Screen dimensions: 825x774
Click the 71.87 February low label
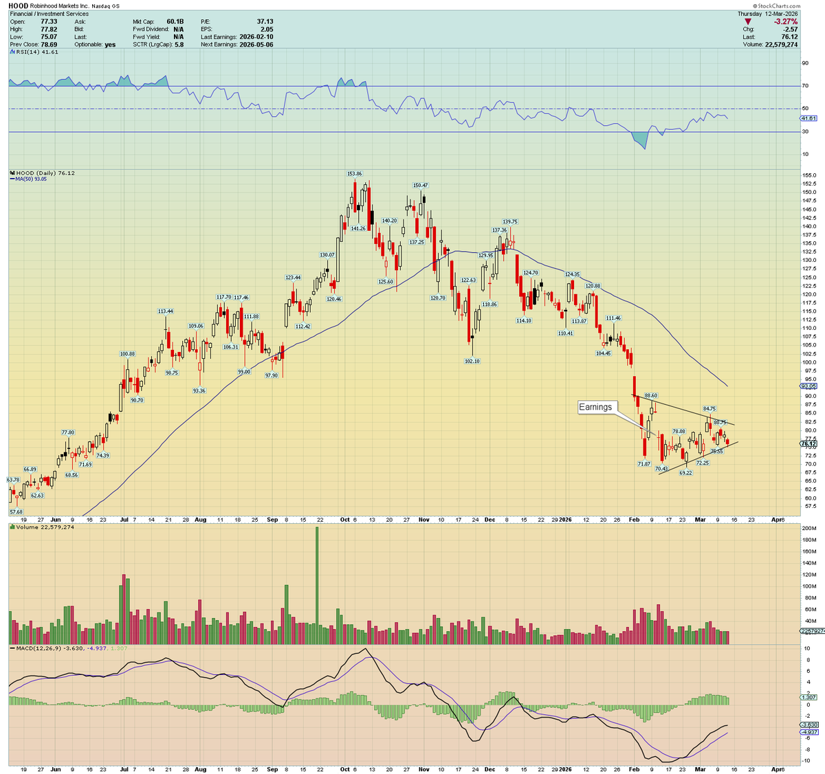coord(644,464)
